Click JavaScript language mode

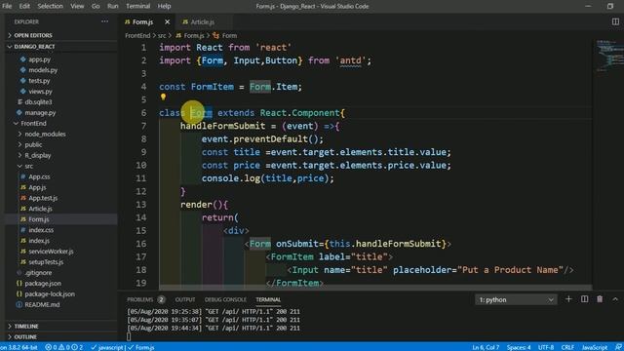point(595,347)
